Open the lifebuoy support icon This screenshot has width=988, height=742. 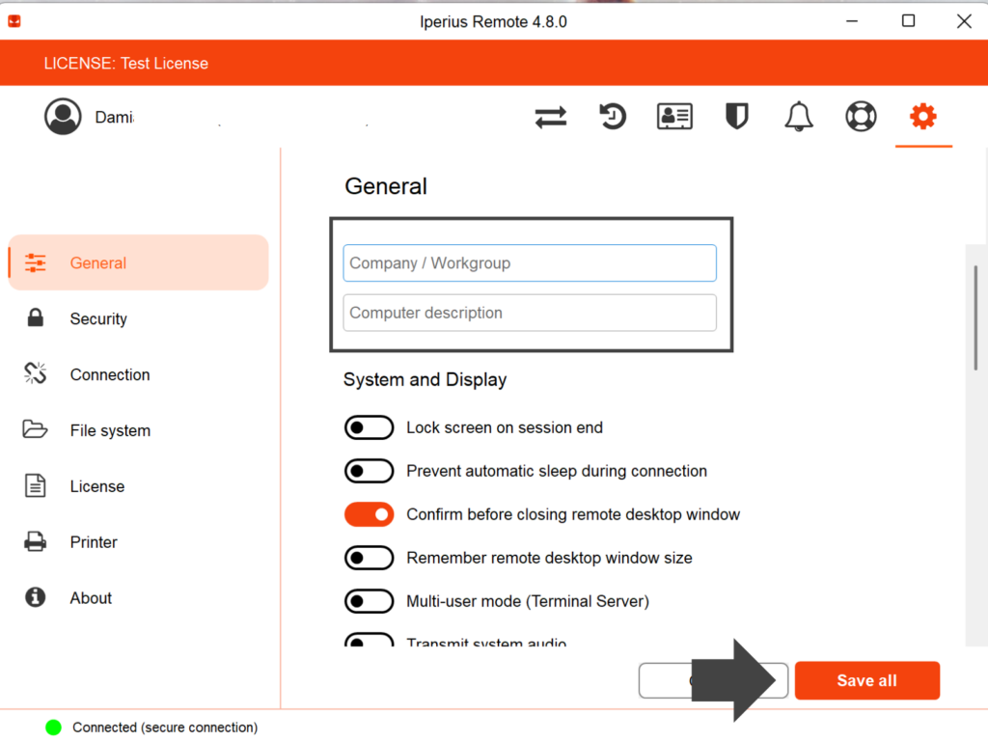tap(861, 117)
